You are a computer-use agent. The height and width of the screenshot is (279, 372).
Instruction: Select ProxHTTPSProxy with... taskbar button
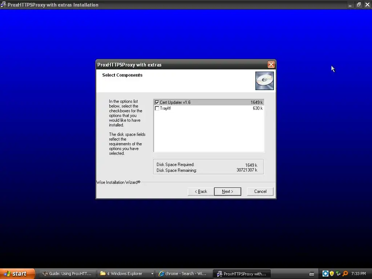[x=242, y=274]
